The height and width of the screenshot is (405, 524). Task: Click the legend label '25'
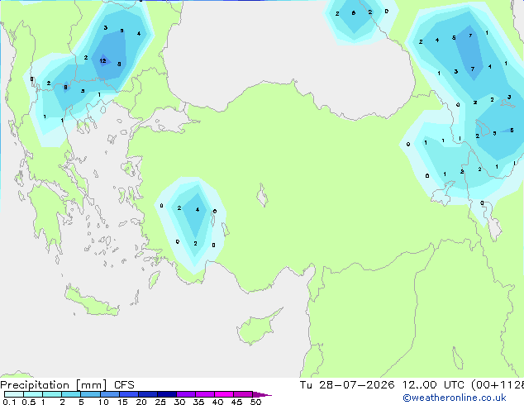[160, 402]
